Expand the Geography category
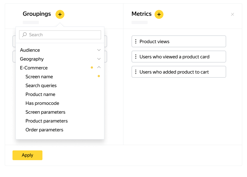Image resolution: width=247 pixels, height=177 pixels. (99, 59)
